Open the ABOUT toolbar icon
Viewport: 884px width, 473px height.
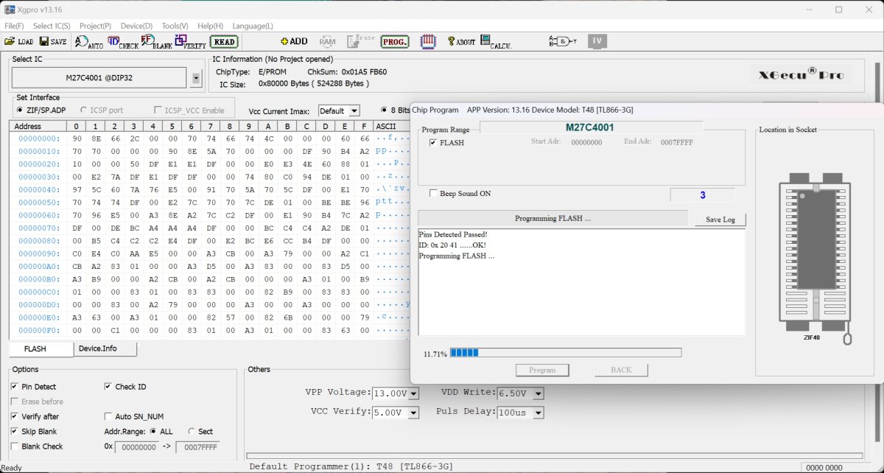point(461,42)
